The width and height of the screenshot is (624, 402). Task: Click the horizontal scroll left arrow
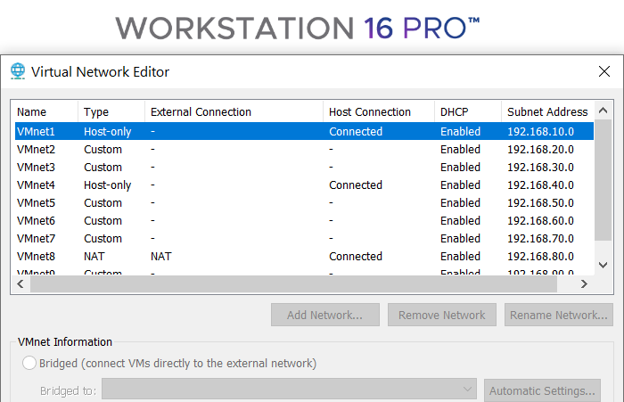click(x=21, y=283)
